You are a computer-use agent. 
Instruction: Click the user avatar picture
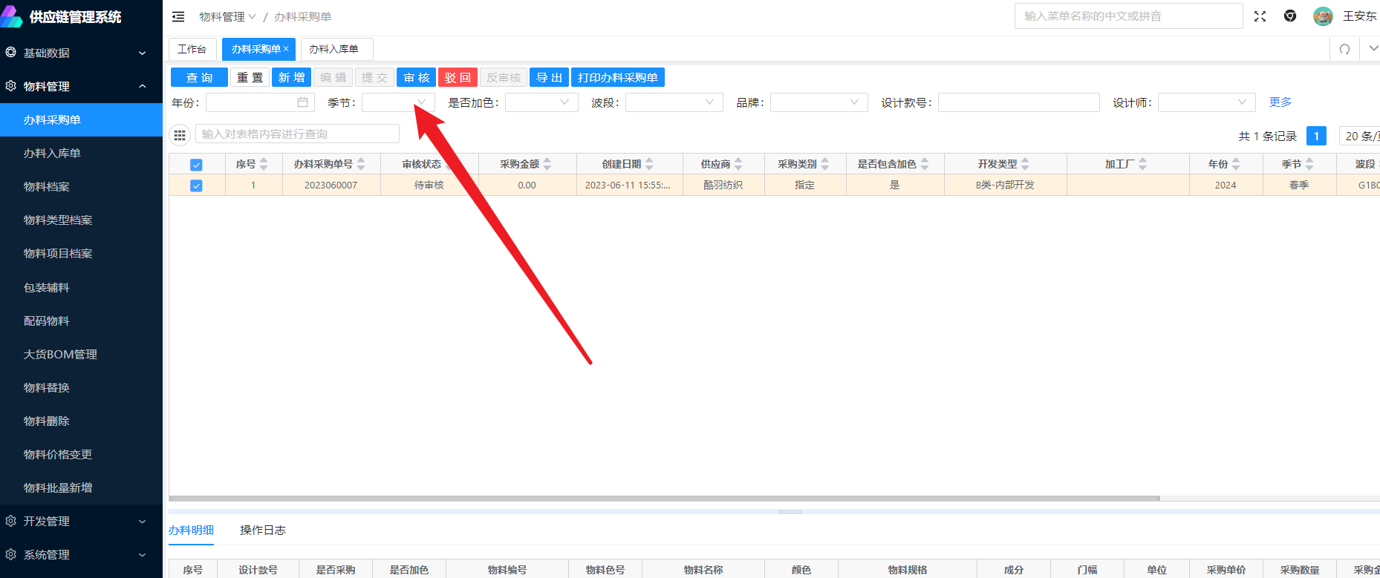[1323, 16]
